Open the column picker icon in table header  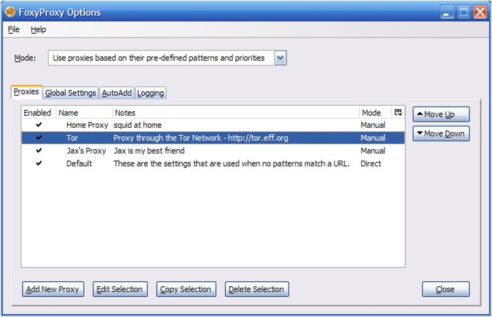coord(398,112)
